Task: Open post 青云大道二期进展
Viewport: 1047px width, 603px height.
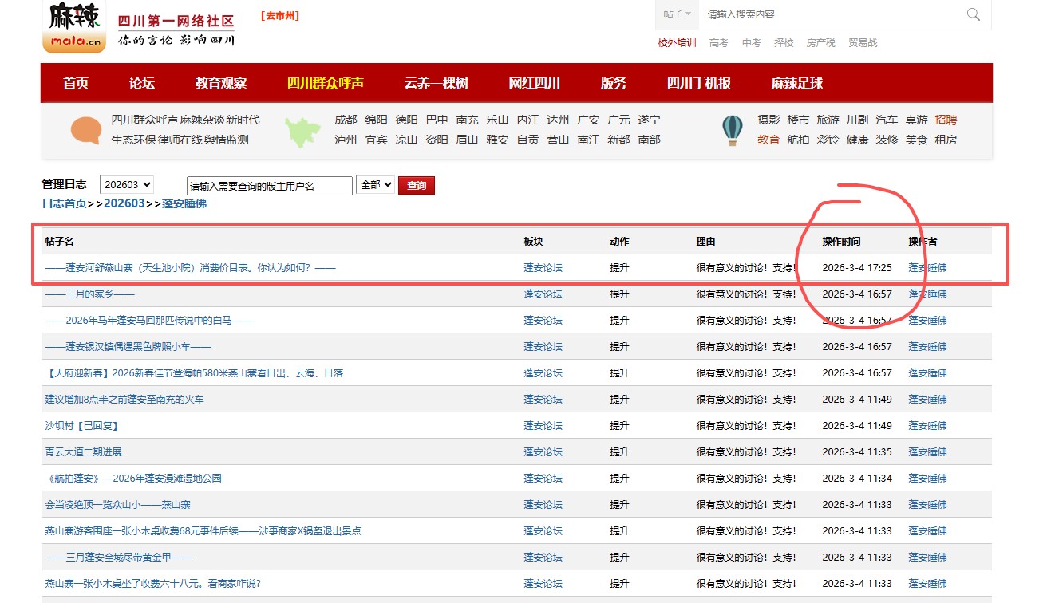Action: click(84, 452)
